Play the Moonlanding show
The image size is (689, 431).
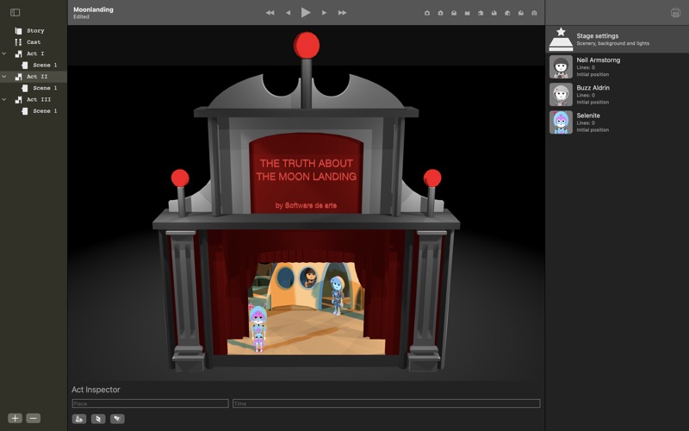306,12
